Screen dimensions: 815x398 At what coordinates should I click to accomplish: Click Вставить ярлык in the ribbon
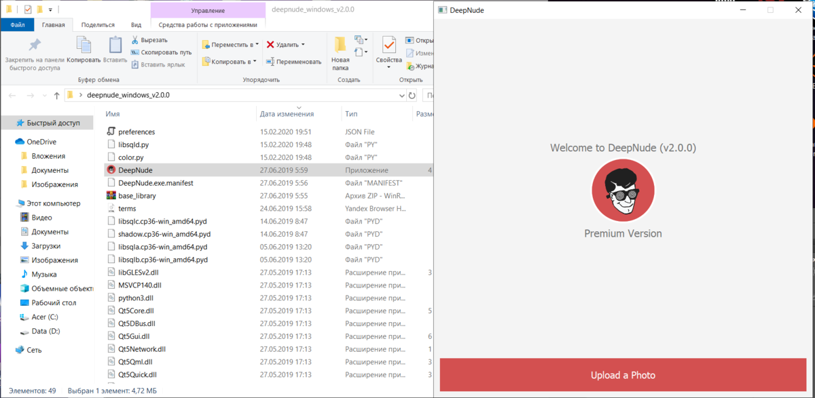158,64
